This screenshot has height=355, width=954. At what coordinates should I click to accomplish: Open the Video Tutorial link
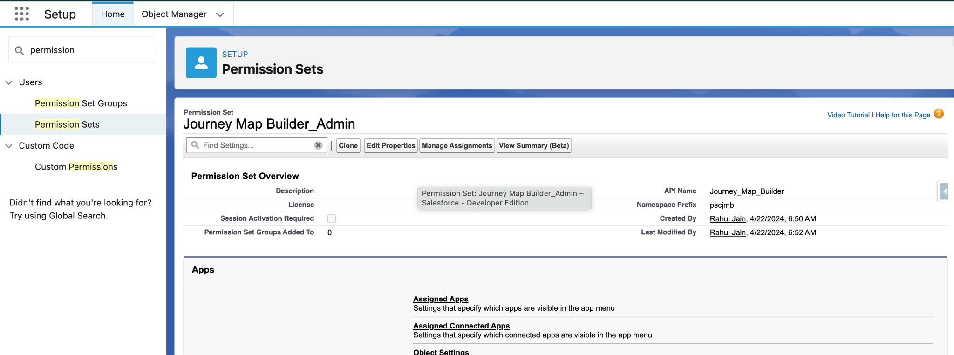848,115
